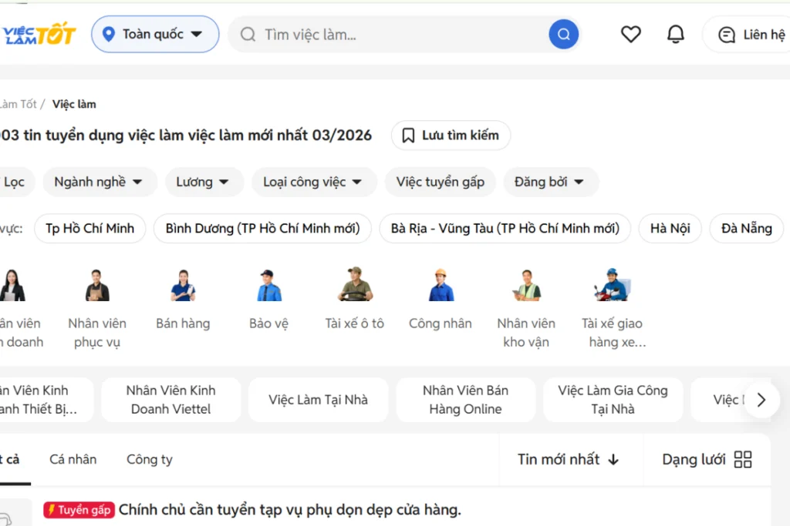Image resolution: width=790 pixels, height=526 pixels.
Task: Open job listing about tạp vụ dọn dẹp
Action: (290, 510)
